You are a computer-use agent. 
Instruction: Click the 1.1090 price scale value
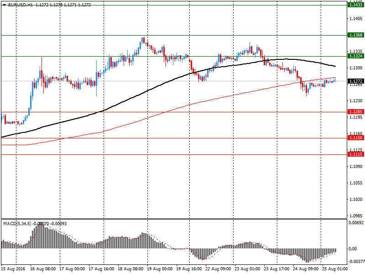point(356,166)
